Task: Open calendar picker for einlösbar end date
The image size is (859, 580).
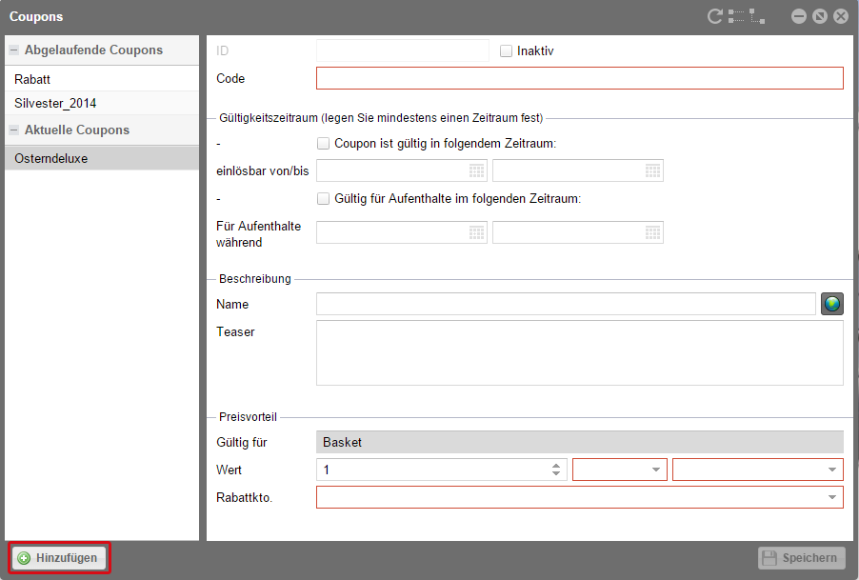Action: pyautogui.click(x=652, y=170)
